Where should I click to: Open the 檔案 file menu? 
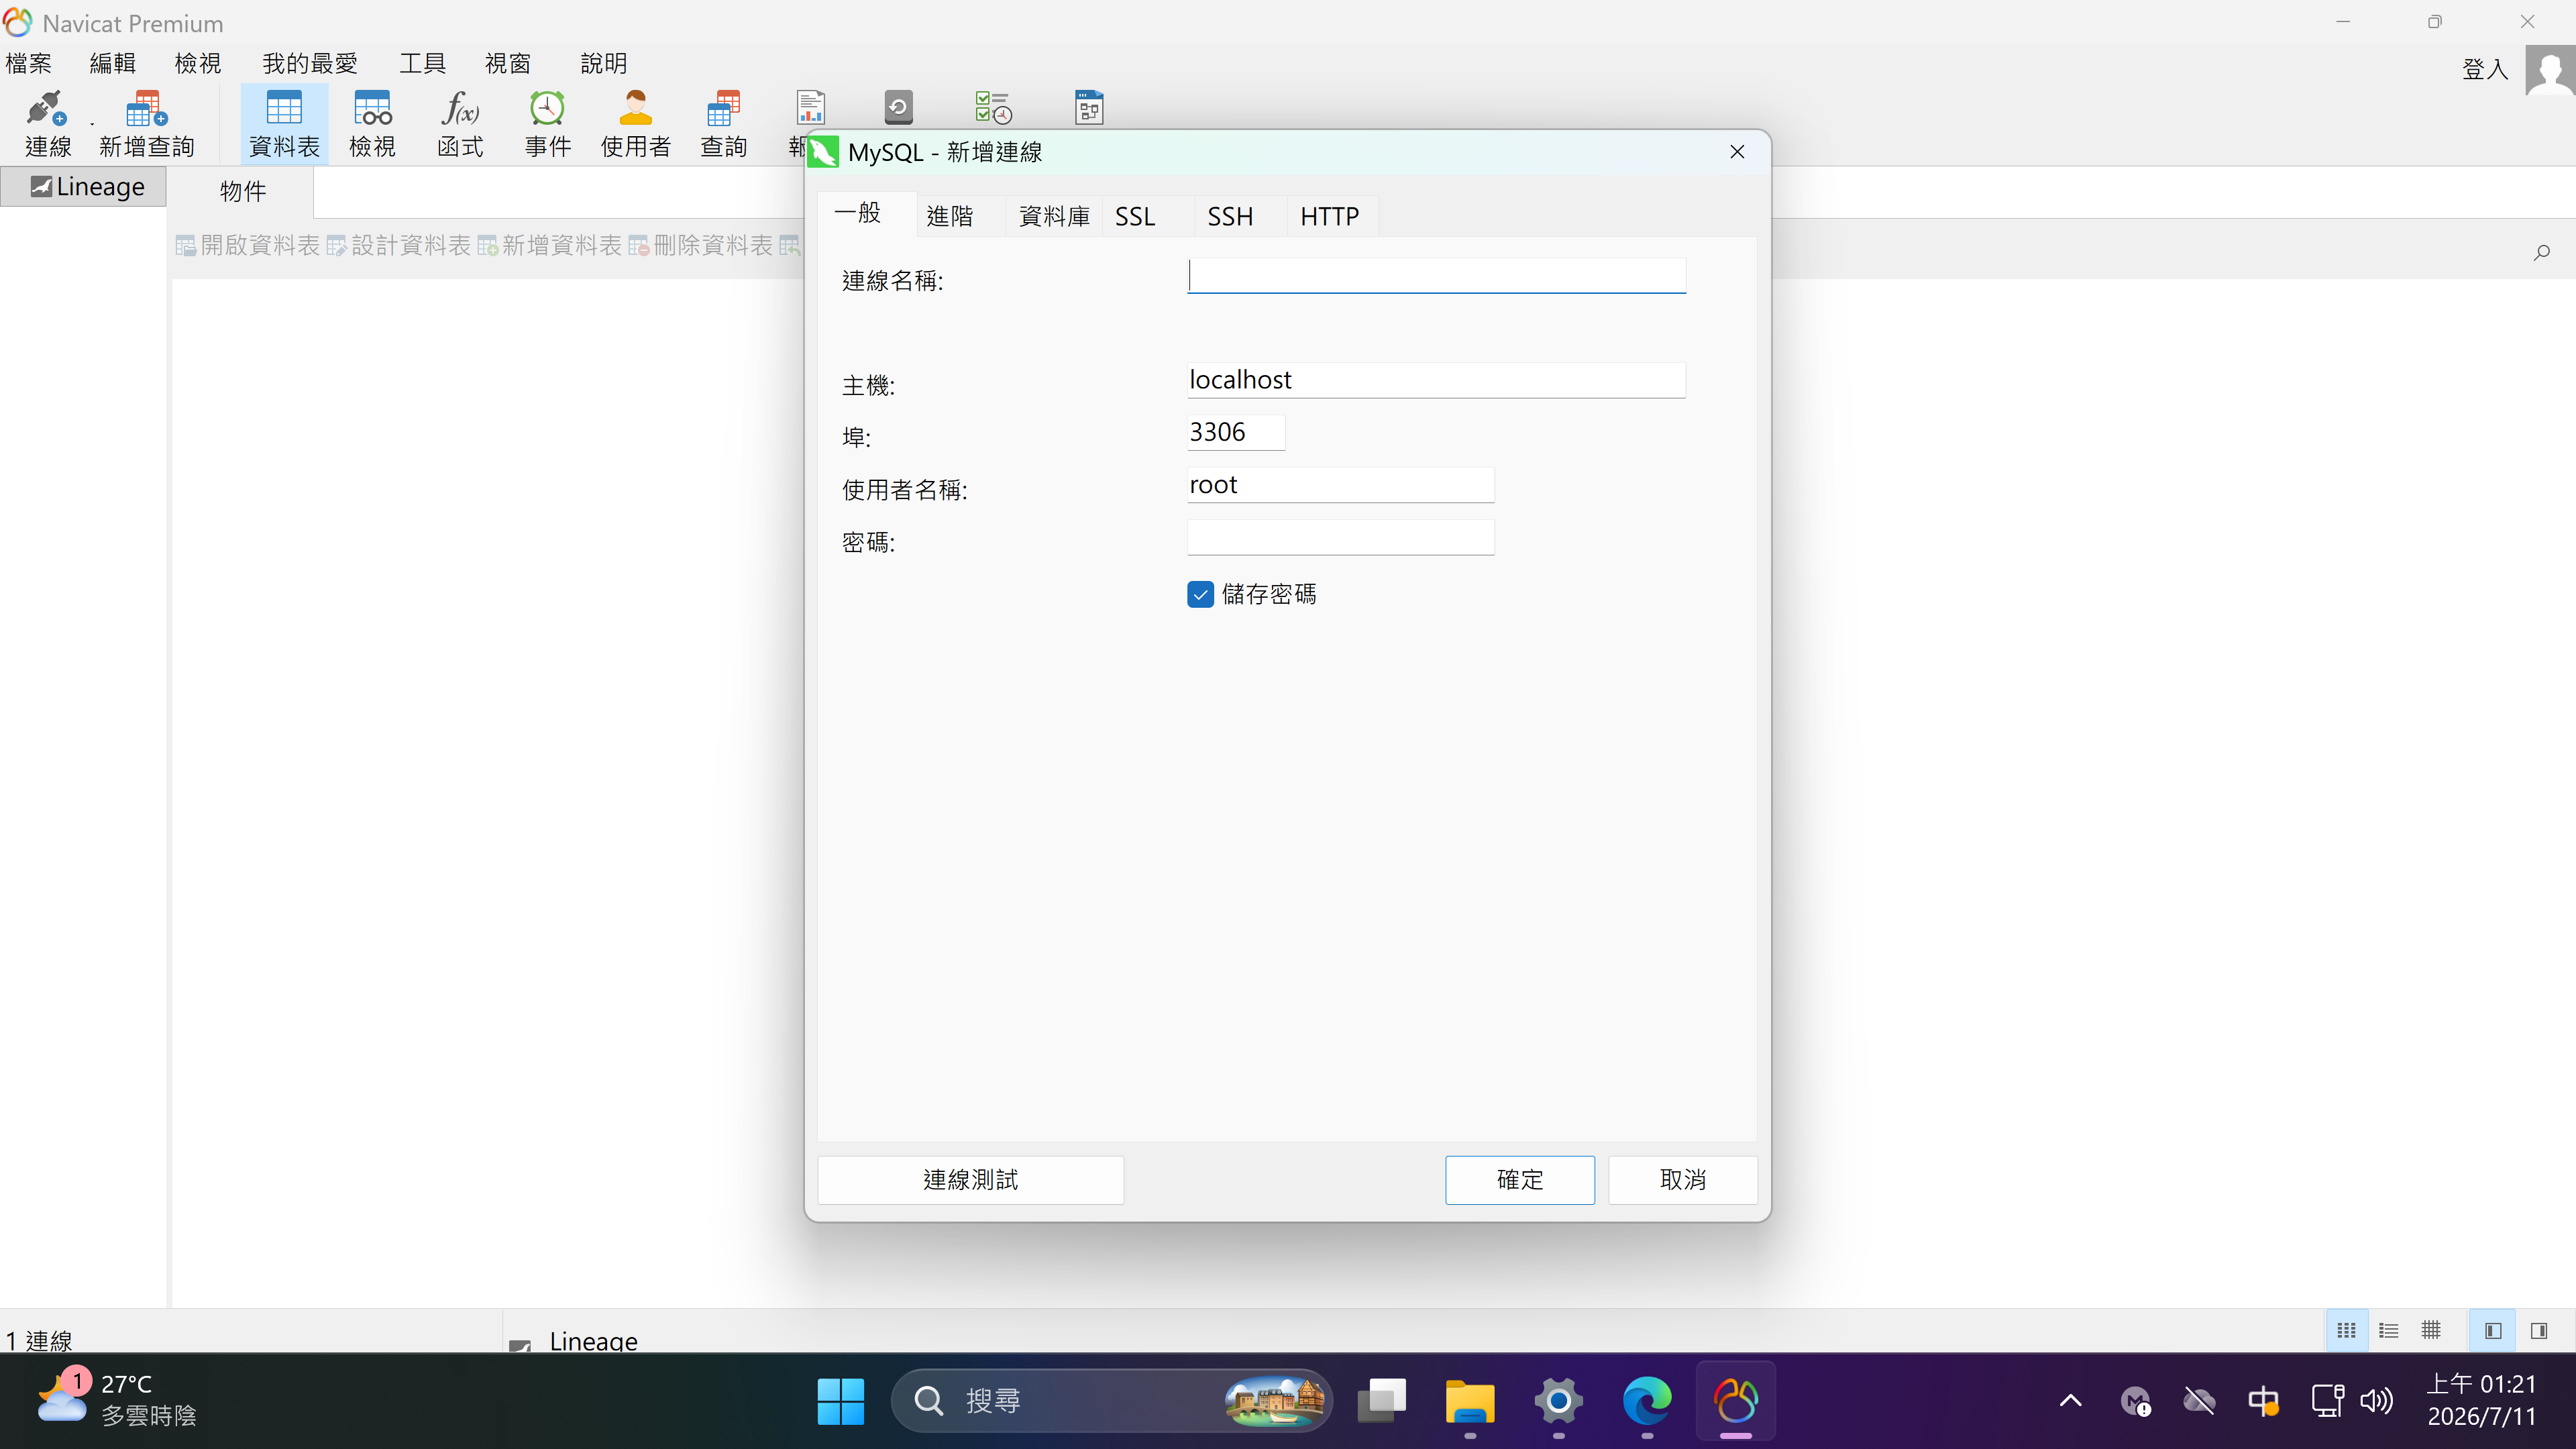coord(28,63)
